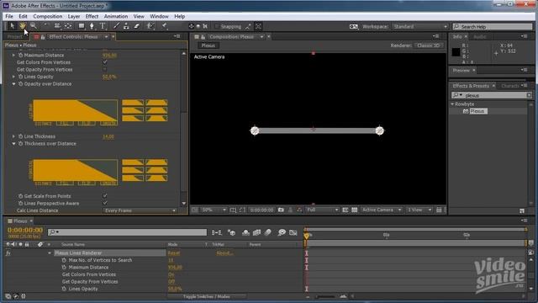Click the current time indicator in timeline

pyautogui.click(x=306, y=236)
